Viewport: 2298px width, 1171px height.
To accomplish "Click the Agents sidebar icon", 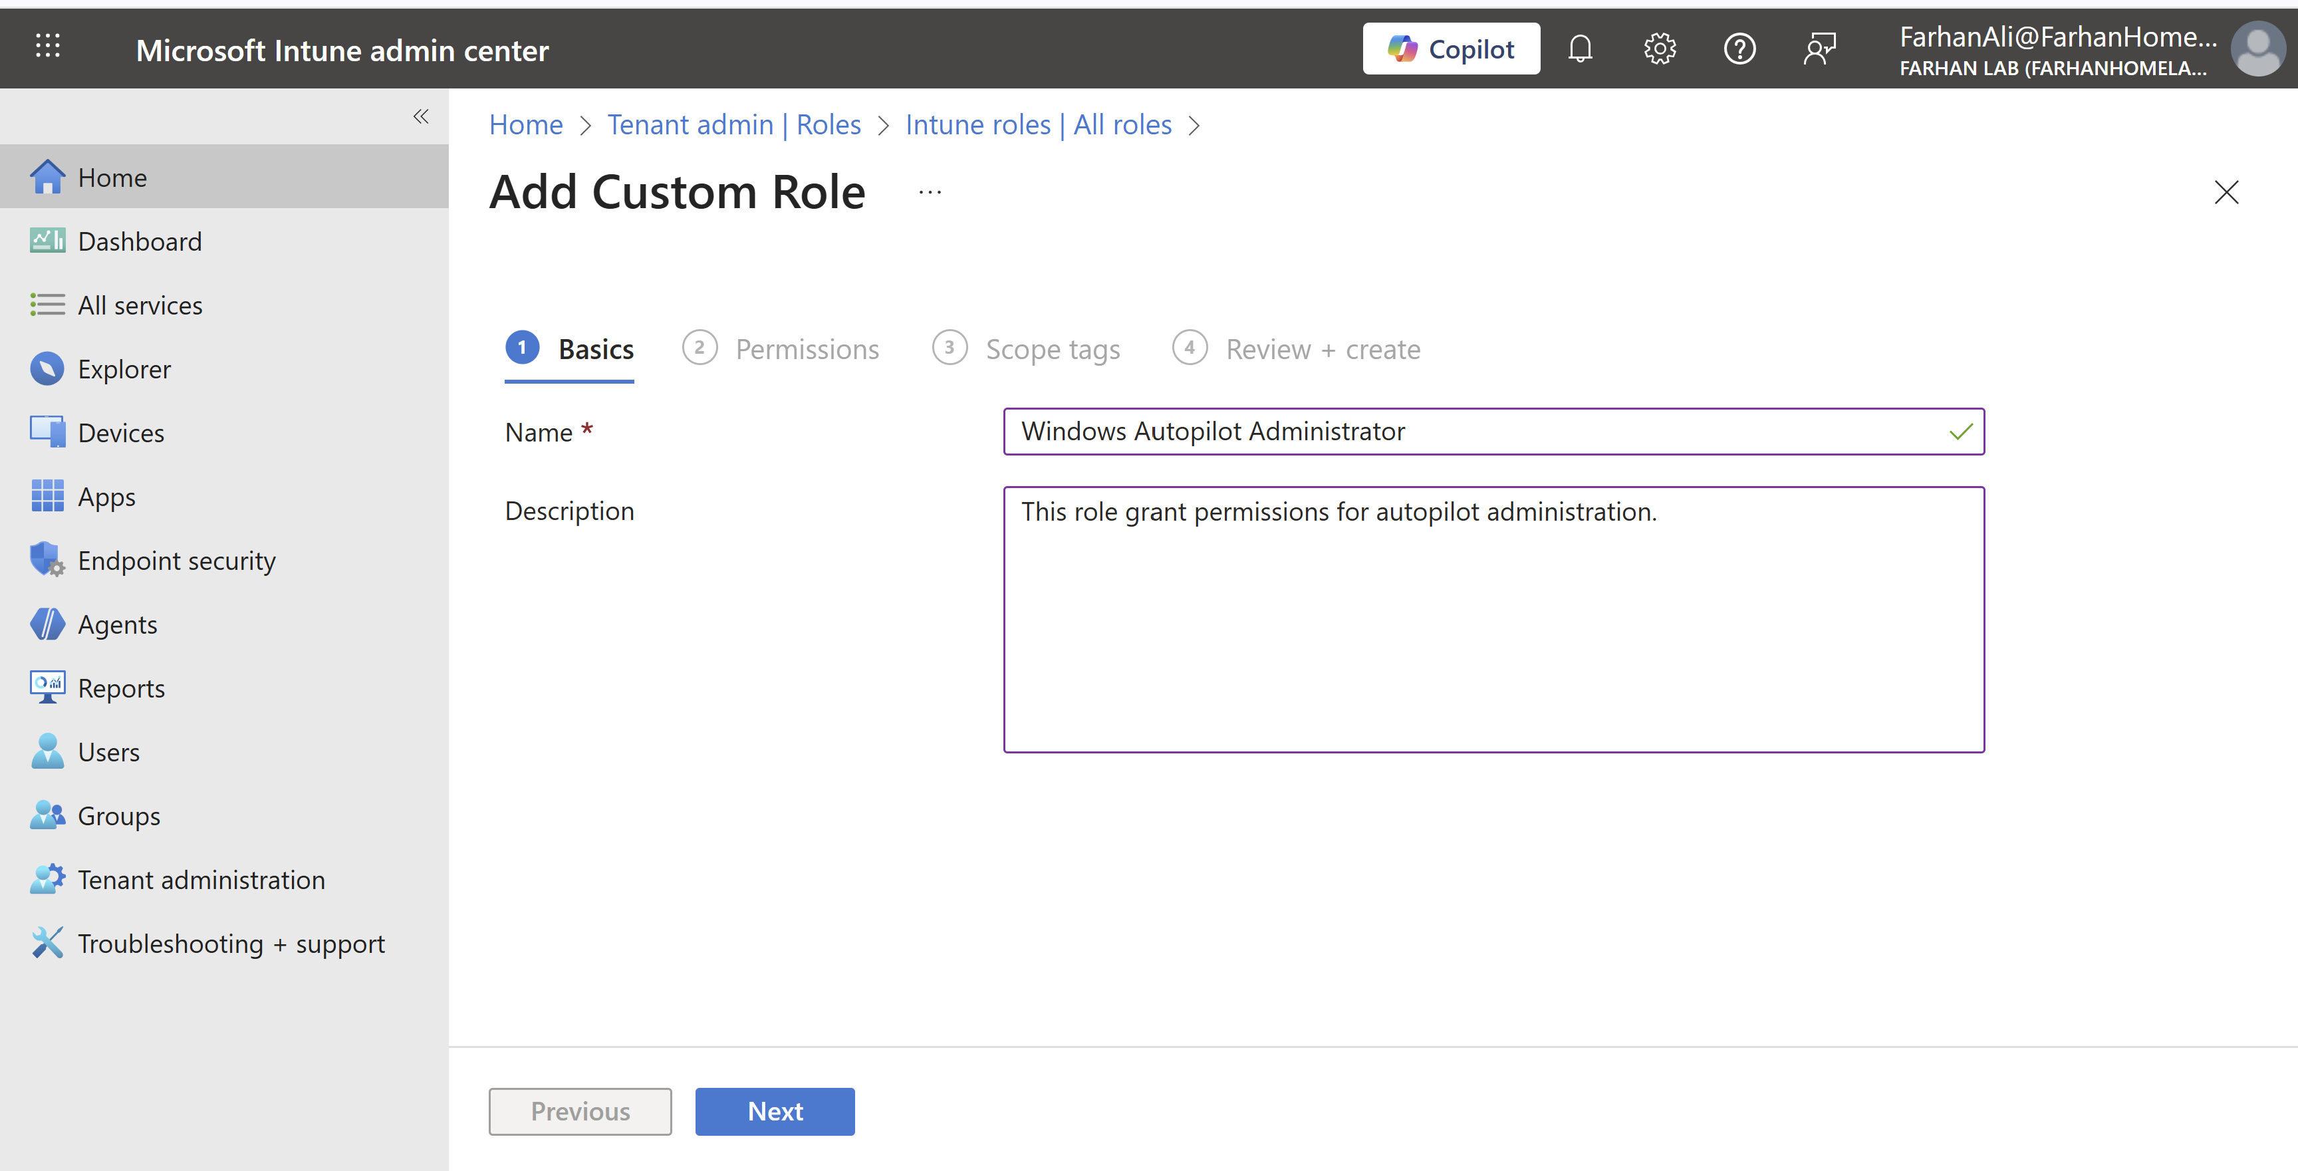I will tap(47, 624).
